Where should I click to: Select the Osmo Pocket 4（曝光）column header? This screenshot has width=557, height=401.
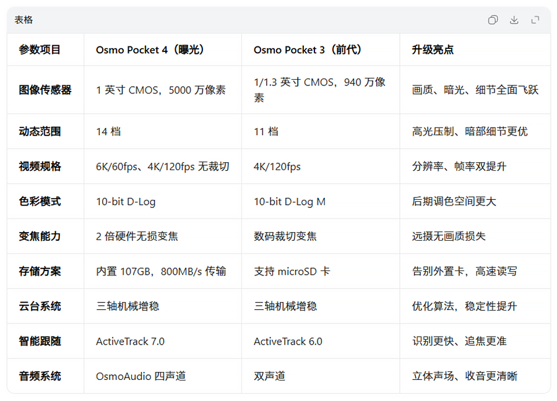click(x=153, y=50)
